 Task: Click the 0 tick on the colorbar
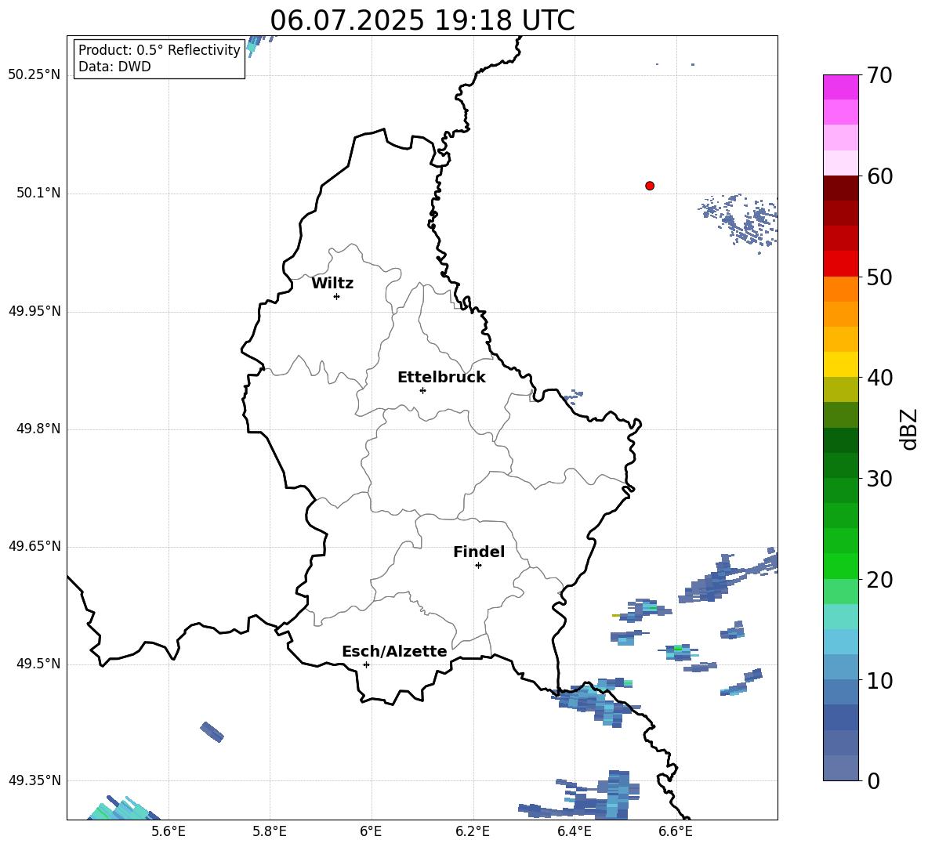873,780
